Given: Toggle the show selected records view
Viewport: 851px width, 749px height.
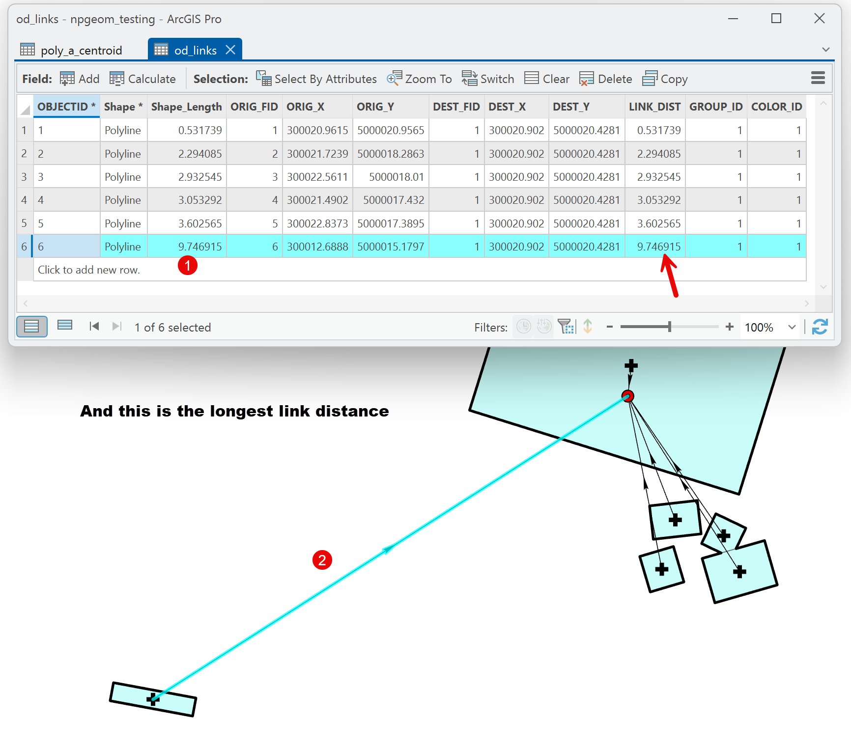Looking at the screenshot, I should (x=64, y=325).
